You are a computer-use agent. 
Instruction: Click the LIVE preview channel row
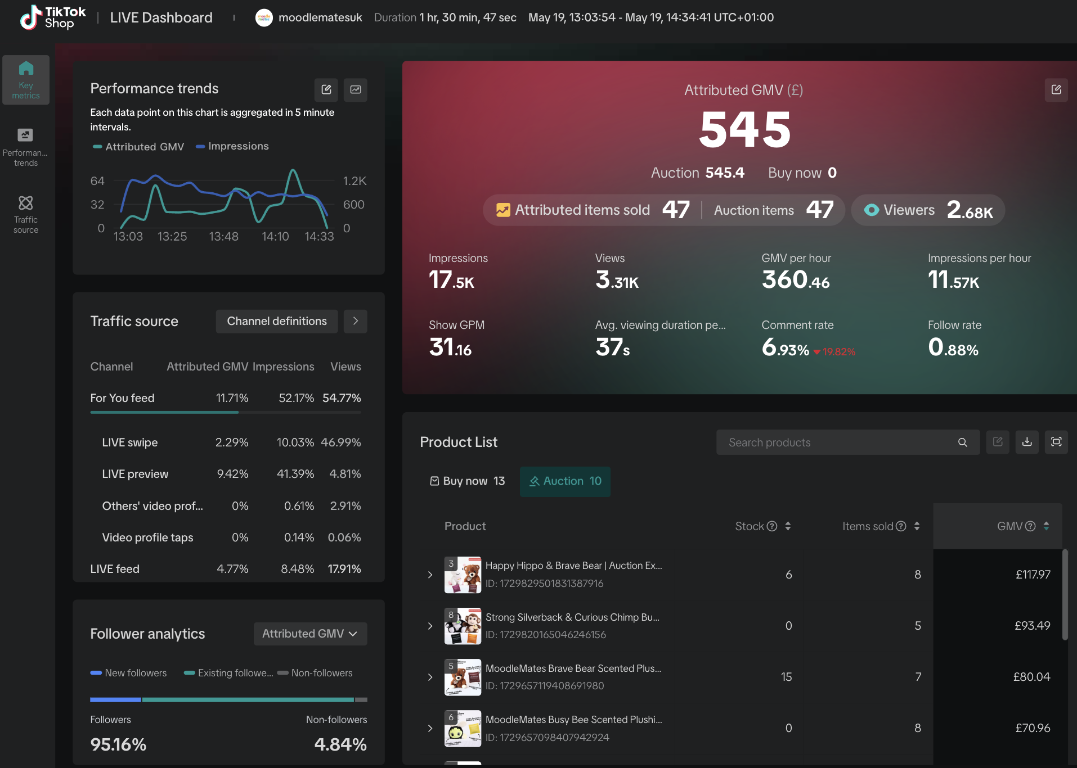coord(226,474)
